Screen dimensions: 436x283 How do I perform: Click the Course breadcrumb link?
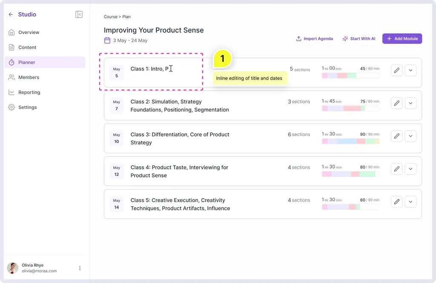(x=110, y=17)
